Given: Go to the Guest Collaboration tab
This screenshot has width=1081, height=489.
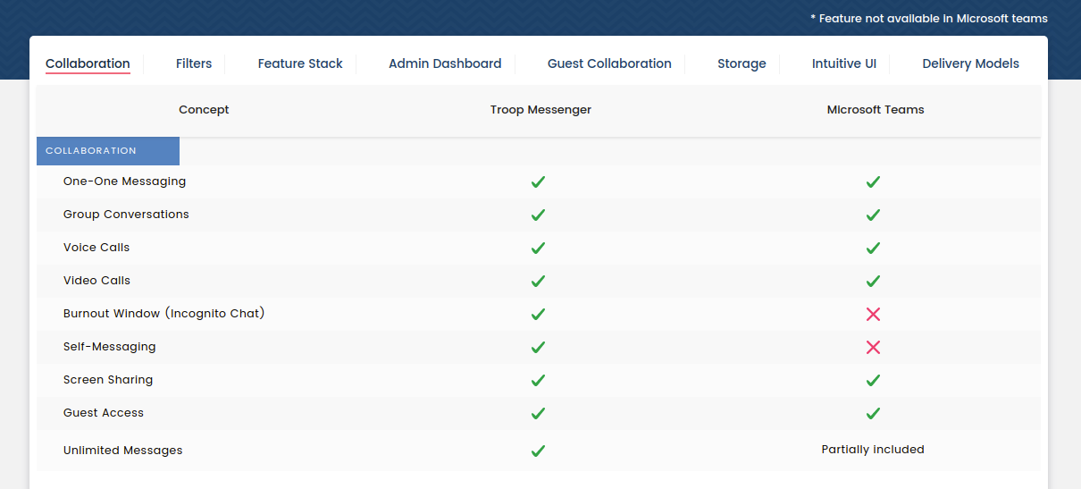Looking at the screenshot, I should (609, 63).
